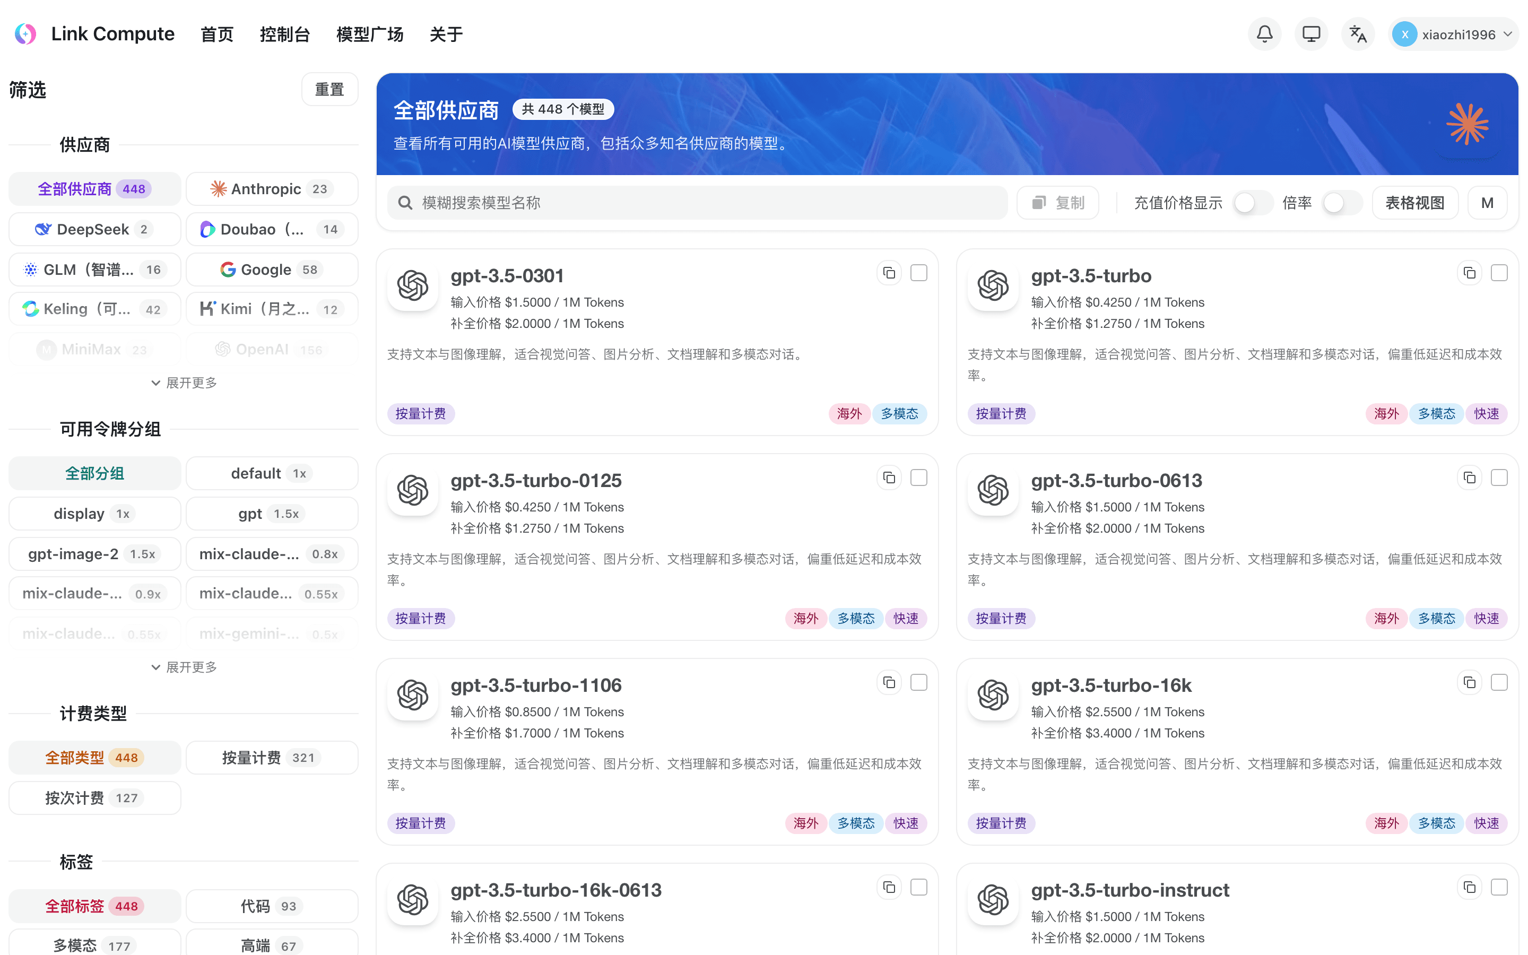This screenshot has height=955, width=1528.
Task: Click the Anthropic starburst icon in banner
Action: pos(1468,125)
